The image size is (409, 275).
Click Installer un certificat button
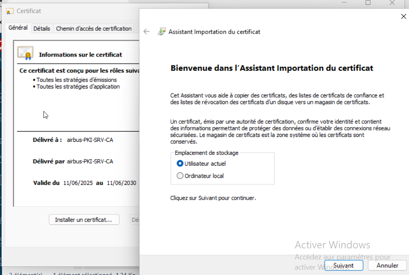point(84,220)
